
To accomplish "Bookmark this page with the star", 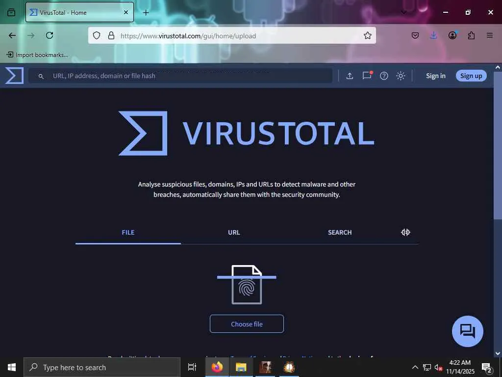I will [x=368, y=35].
